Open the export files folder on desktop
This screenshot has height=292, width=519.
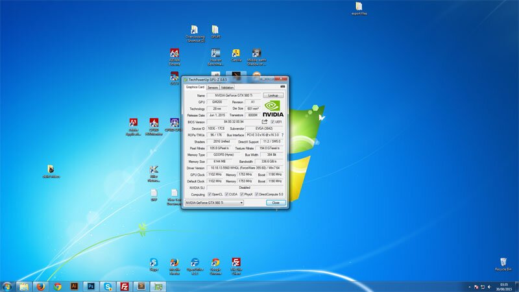click(x=359, y=9)
